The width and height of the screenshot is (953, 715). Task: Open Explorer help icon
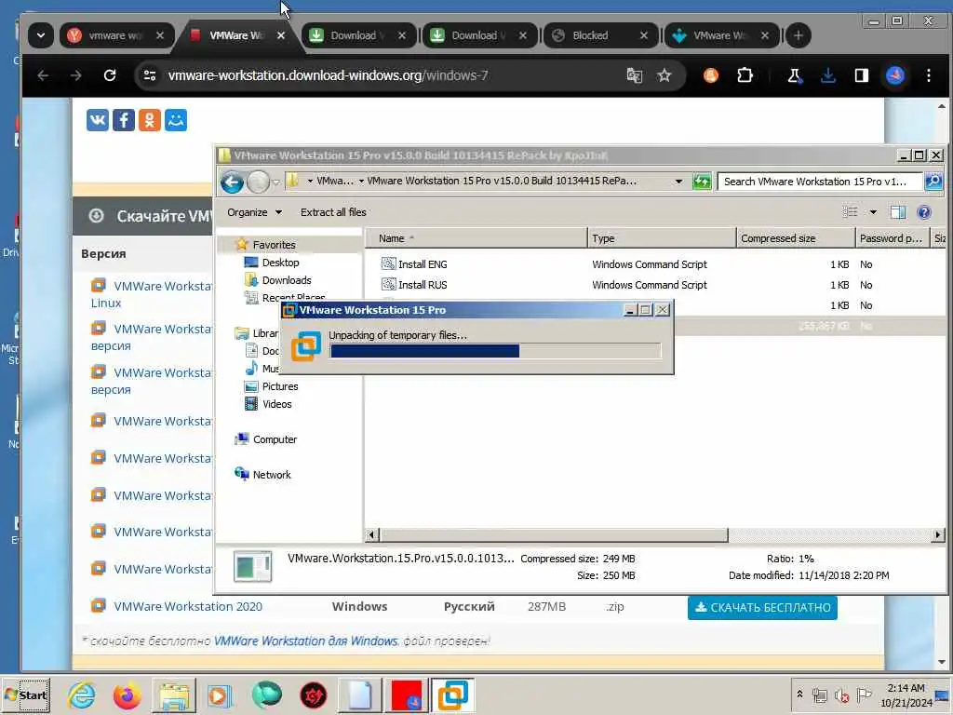click(924, 212)
